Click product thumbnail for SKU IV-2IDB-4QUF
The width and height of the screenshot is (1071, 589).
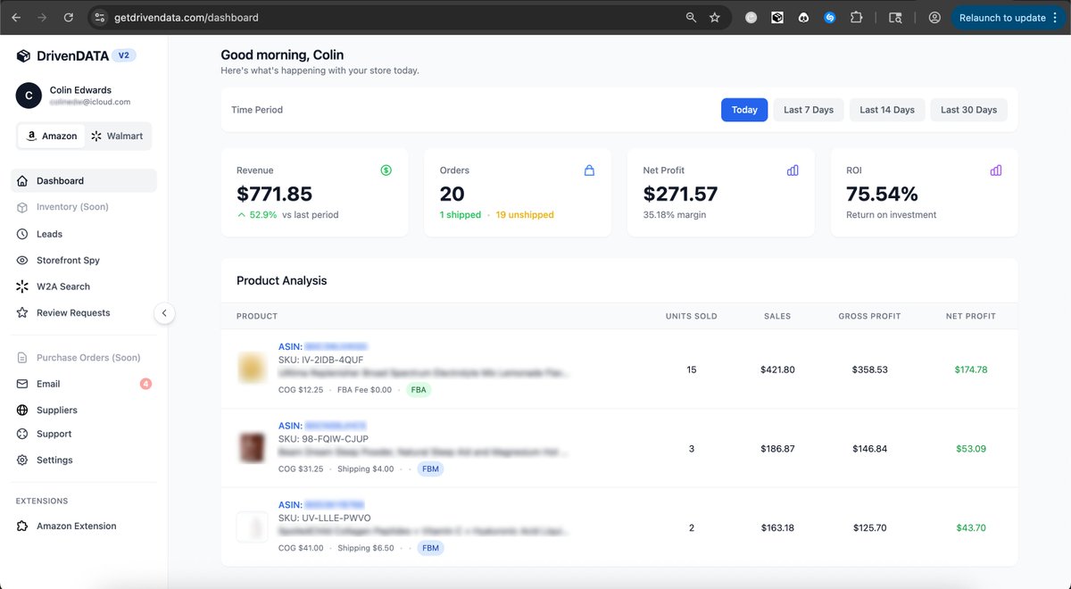coord(253,368)
